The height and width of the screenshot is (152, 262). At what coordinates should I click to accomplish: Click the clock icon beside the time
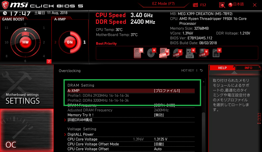[x=5, y=13]
